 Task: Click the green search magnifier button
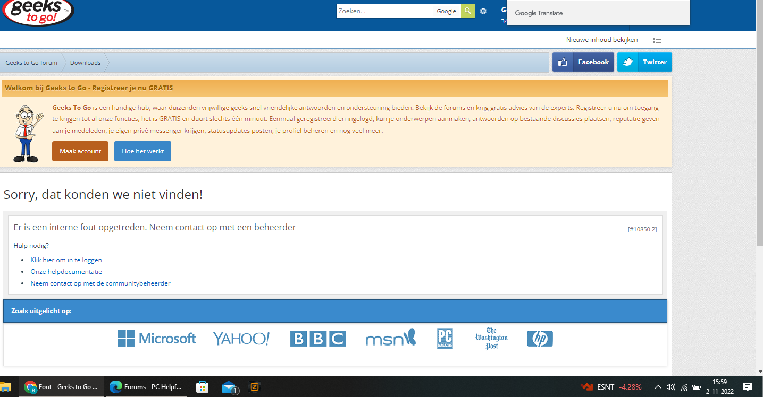click(467, 11)
